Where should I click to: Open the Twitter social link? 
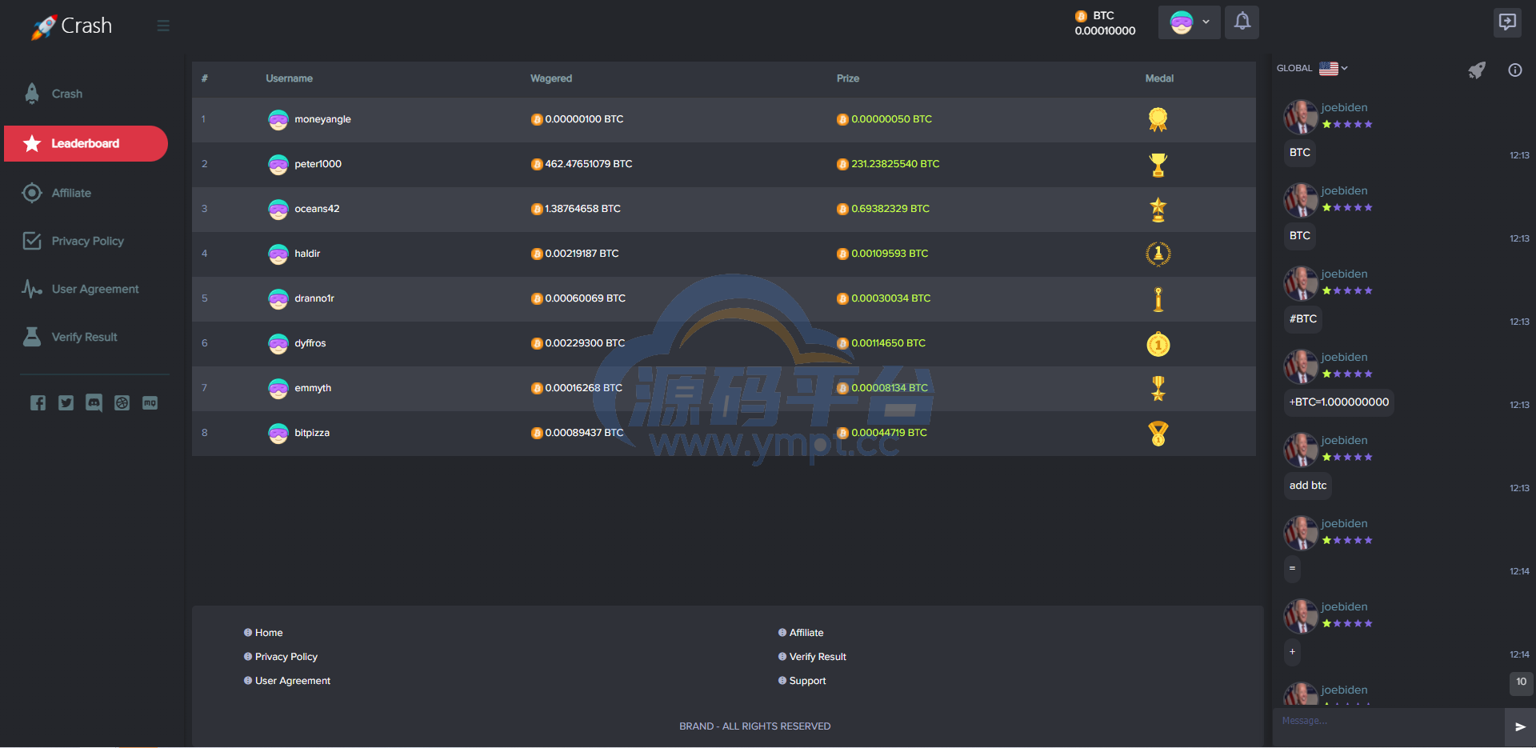pyautogui.click(x=66, y=402)
